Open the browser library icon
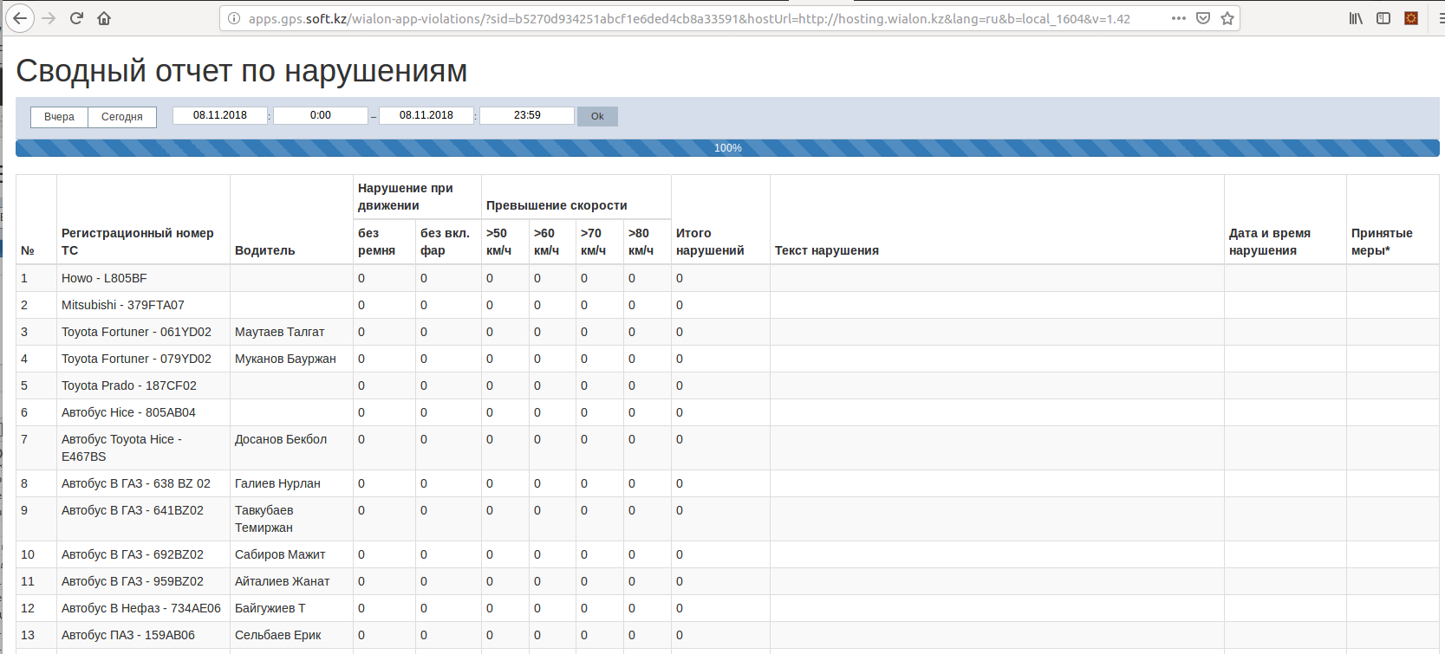 (1356, 18)
